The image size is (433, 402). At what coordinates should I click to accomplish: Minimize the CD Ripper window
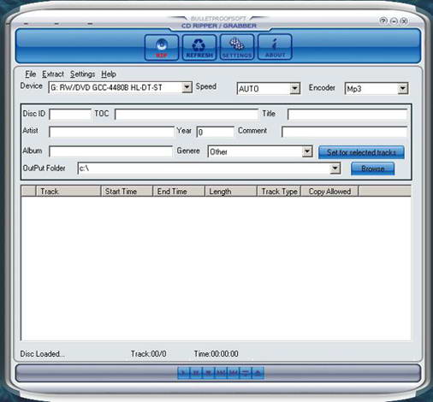(x=394, y=21)
